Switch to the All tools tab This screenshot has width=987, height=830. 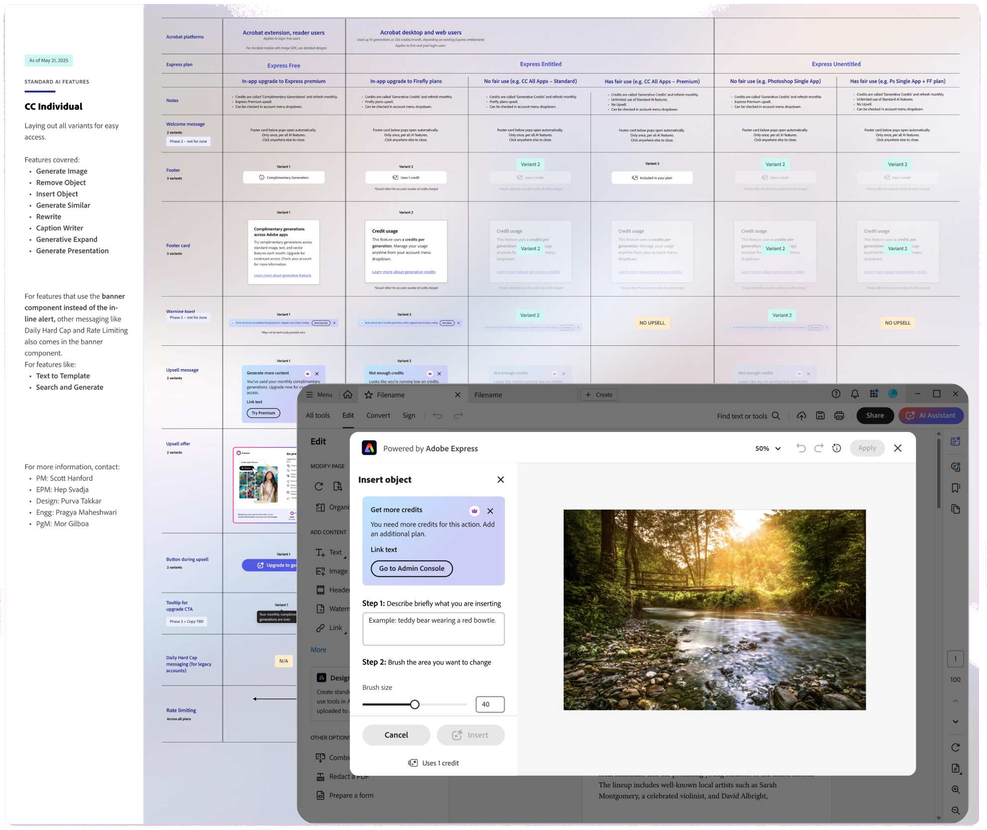click(x=317, y=415)
